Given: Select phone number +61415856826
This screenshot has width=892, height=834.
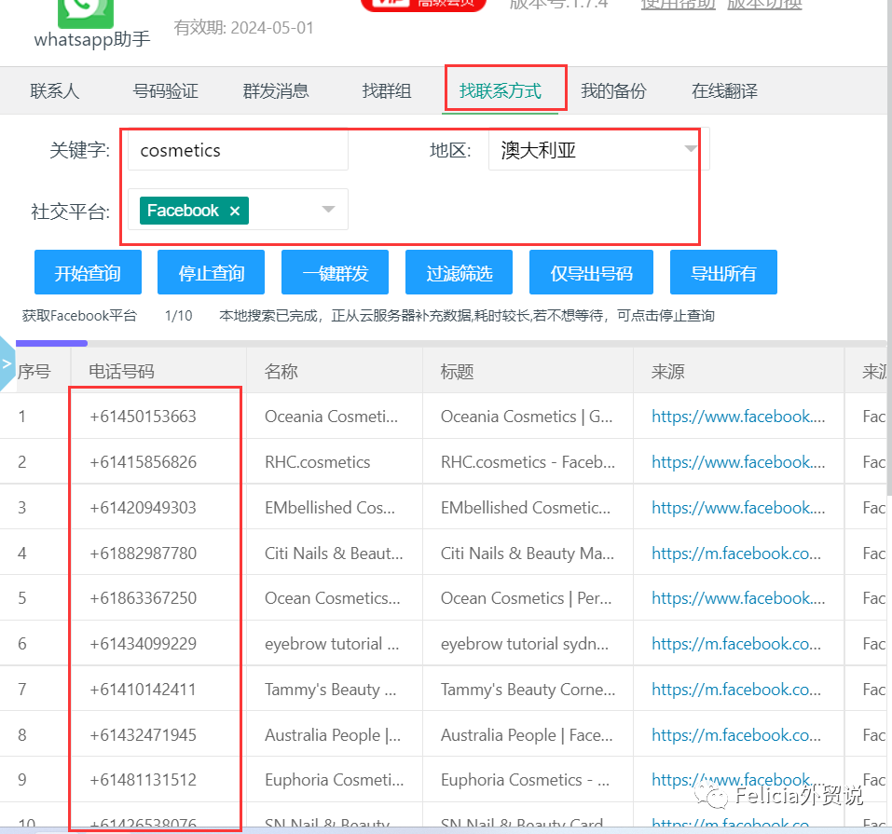Looking at the screenshot, I should coord(143,462).
